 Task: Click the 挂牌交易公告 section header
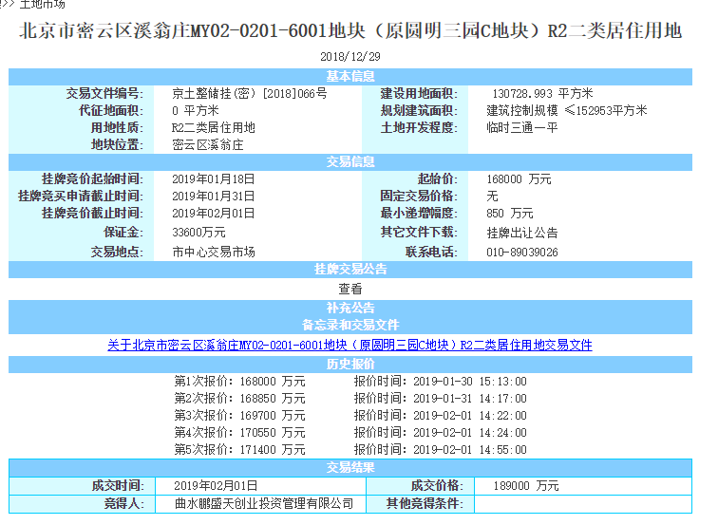(x=350, y=269)
